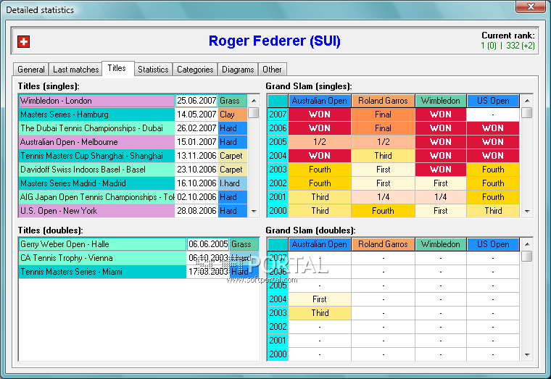
Task: Click Roland Garros header in singles table
Action: click(383, 101)
